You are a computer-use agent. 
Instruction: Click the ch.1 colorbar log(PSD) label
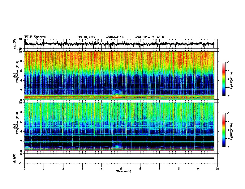tap(232, 81)
